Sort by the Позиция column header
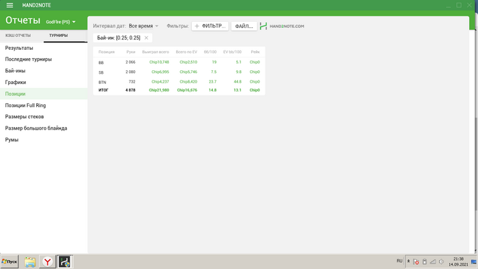Image resolution: width=478 pixels, height=269 pixels. tap(107, 52)
